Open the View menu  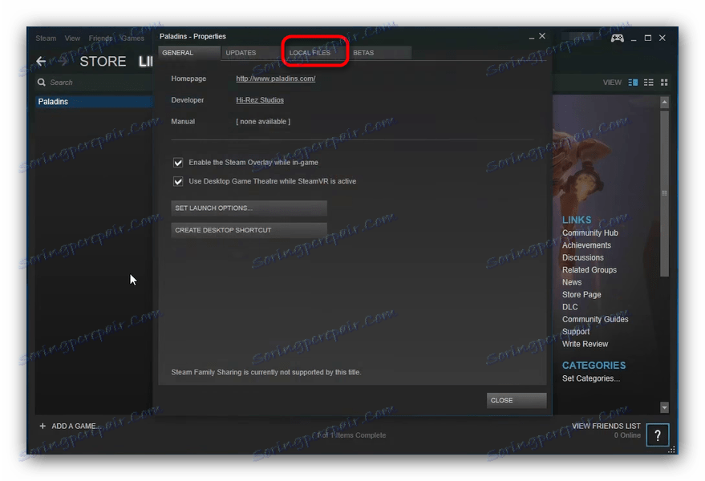[72, 38]
